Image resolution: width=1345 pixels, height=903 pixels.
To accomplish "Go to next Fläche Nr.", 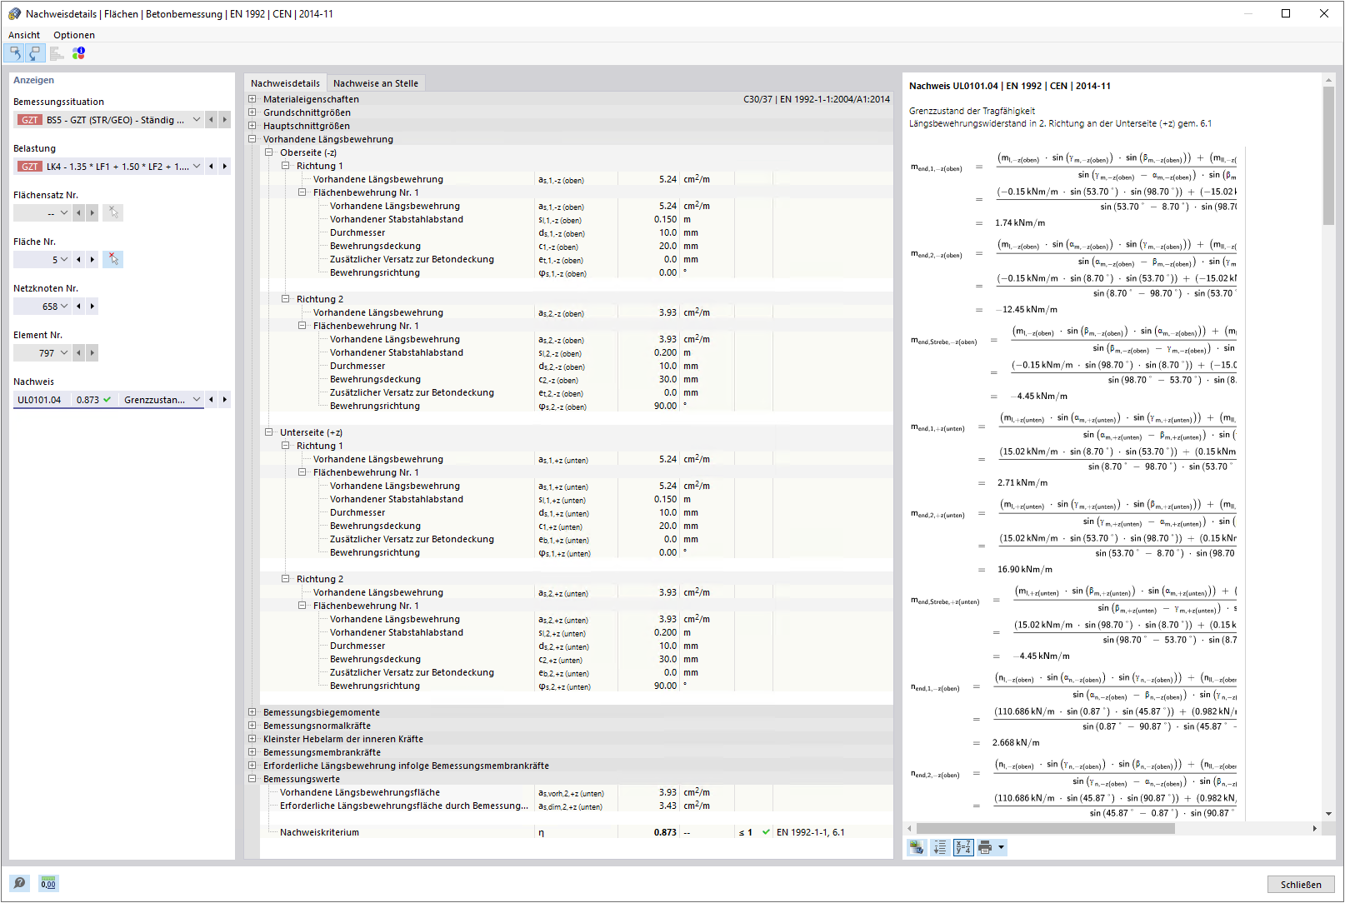I will (92, 260).
